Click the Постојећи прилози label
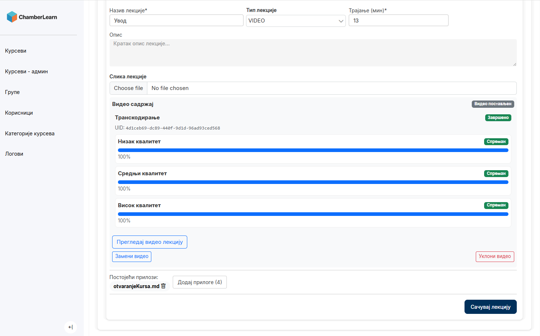This screenshot has width=540, height=336. point(134,277)
